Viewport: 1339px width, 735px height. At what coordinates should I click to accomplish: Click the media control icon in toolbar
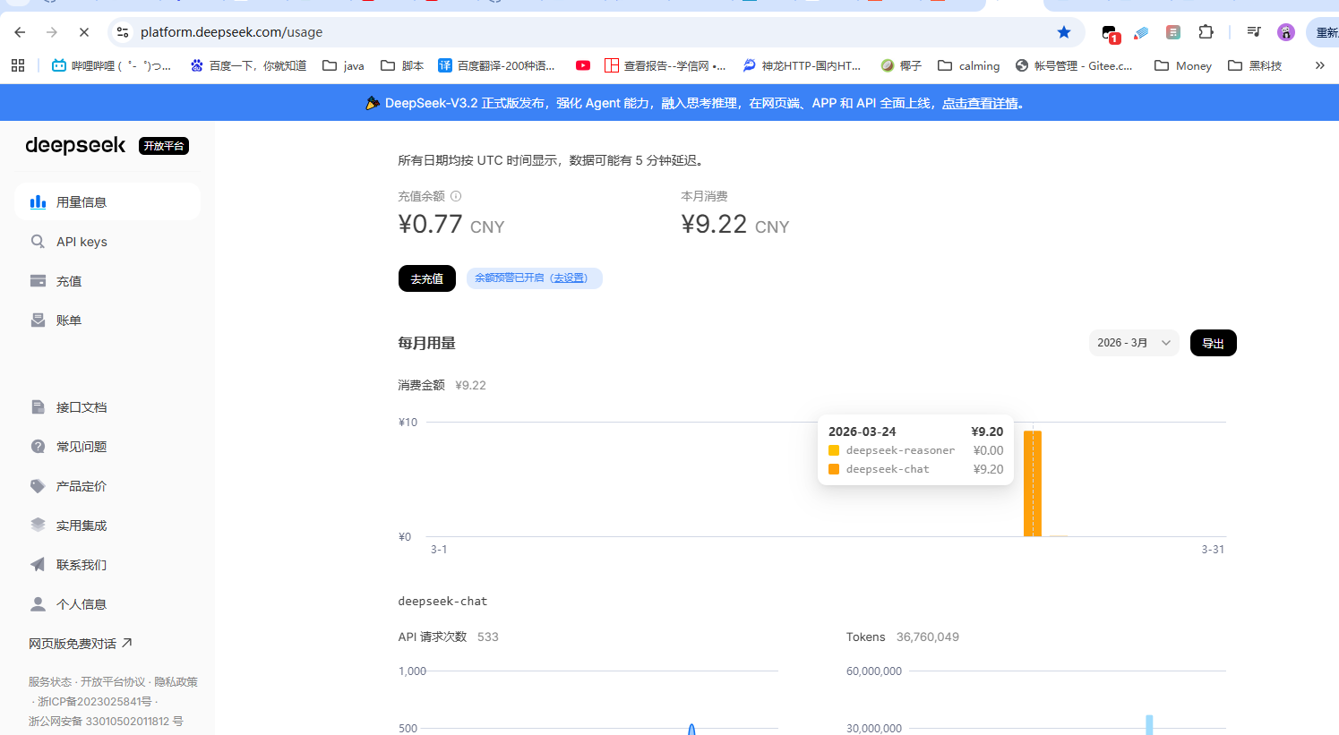(1254, 32)
